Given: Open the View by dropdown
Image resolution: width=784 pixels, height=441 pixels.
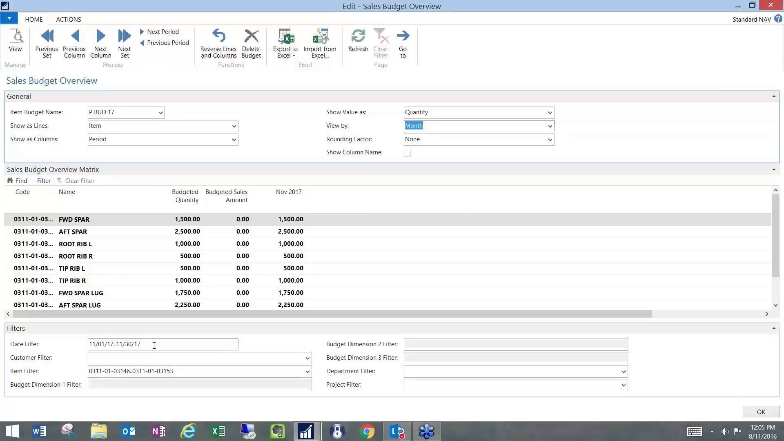Looking at the screenshot, I should point(549,126).
